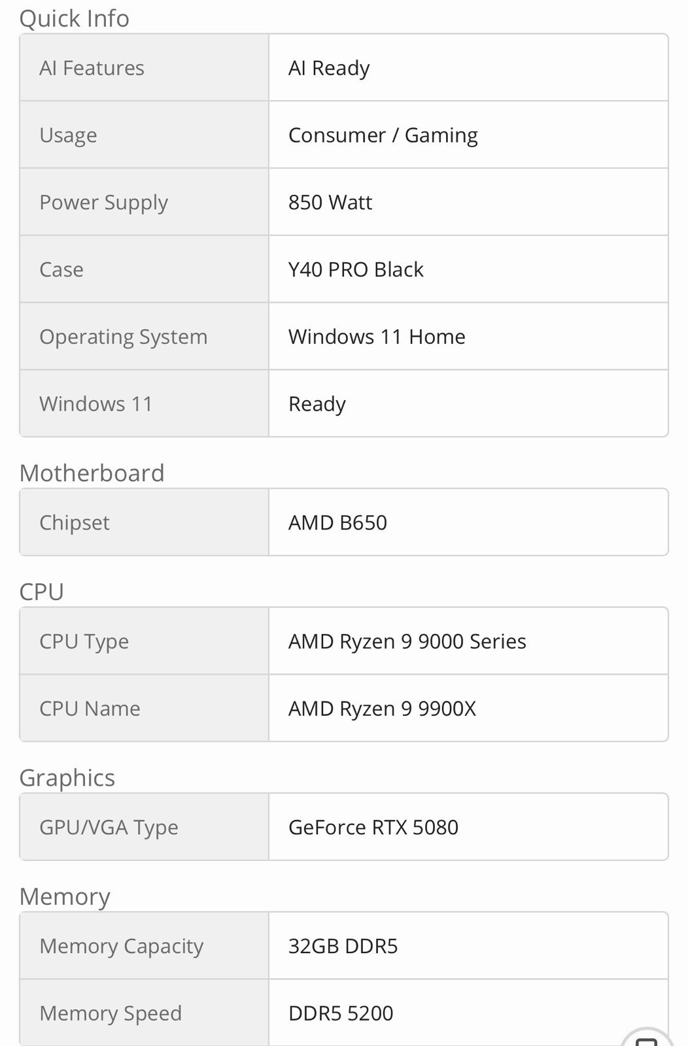Select the 'GeForce RTX 5080' GPU value
Screen dimensions: 688x1046
pos(373,827)
